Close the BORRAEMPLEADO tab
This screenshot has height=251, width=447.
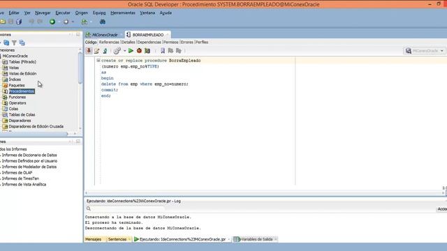[x=168, y=35]
